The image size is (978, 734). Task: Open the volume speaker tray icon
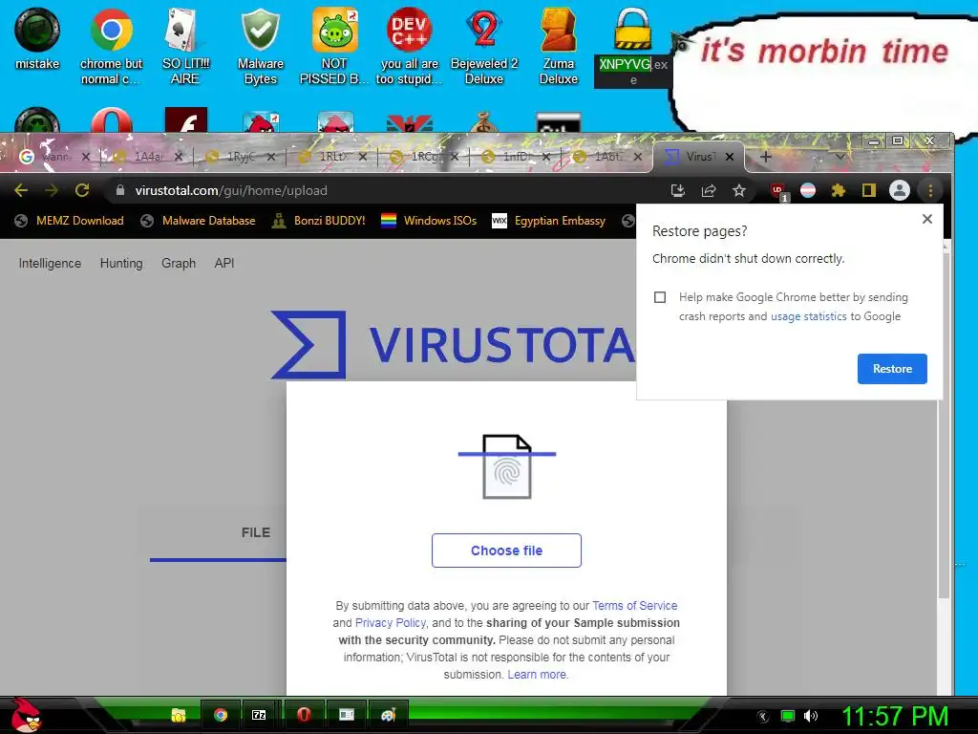(x=810, y=716)
